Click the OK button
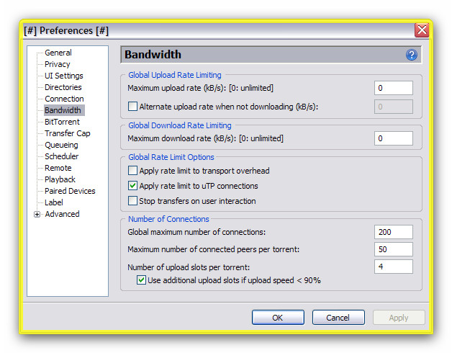Image resolution: width=452 pixels, height=353 pixels. click(x=278, y=318)
